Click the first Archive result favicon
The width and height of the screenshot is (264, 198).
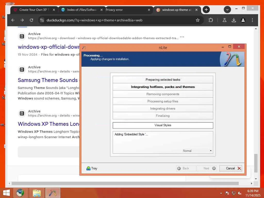coord(22,36)
